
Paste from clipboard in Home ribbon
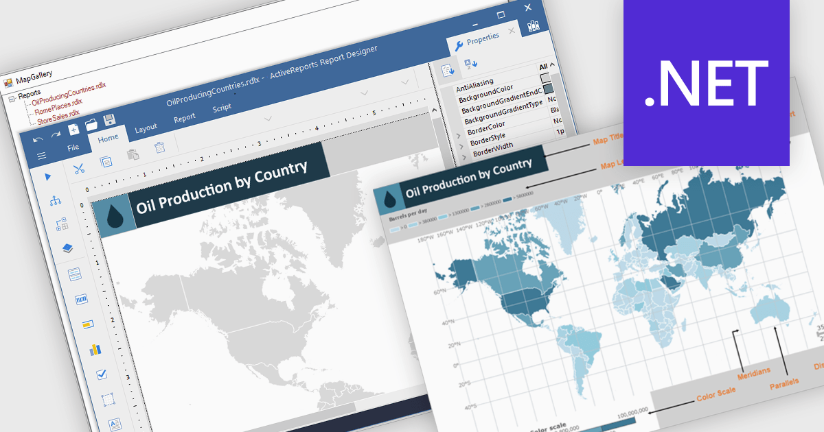[x=133, y=154]
